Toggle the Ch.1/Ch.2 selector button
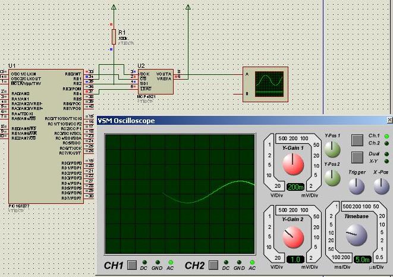The width and height of the screenshot is (393, 277). 357,140
